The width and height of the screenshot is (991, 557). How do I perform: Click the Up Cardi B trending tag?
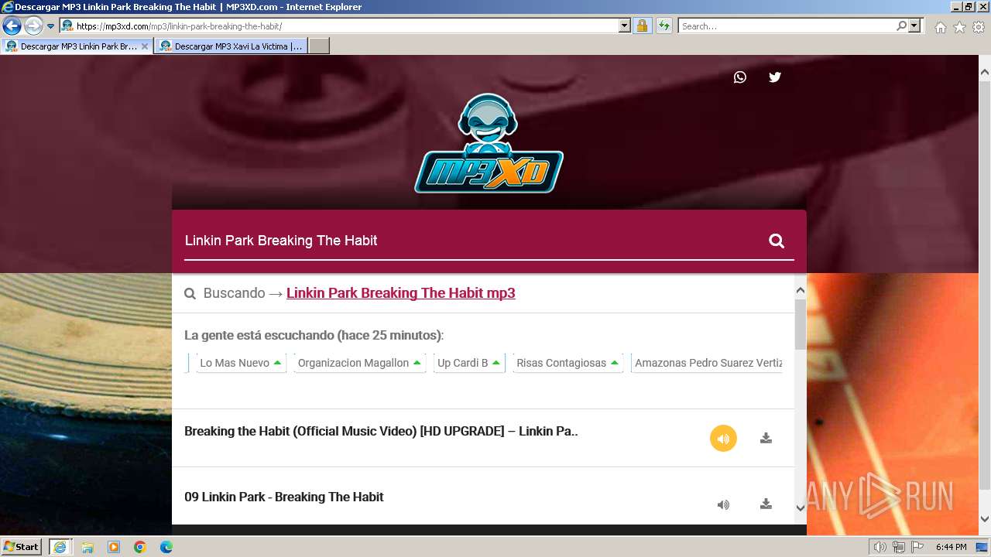(x=469, y=363)
